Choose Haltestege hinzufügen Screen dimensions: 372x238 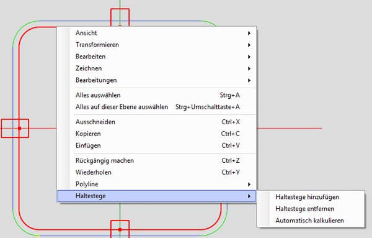point(311,197)
